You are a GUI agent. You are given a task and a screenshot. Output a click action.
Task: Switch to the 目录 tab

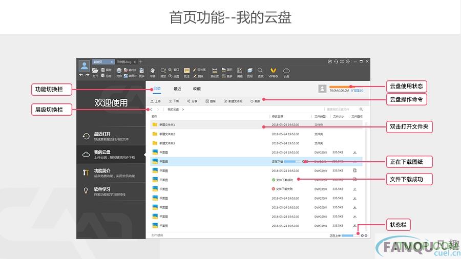click(x=157, y=89)
